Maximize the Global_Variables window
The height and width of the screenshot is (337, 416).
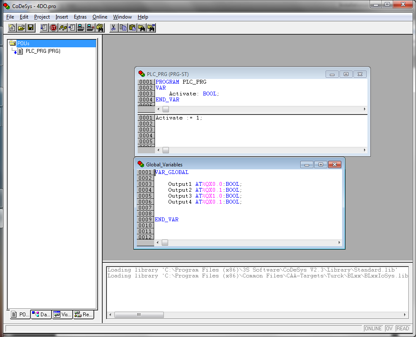click(x=321, y=165)
